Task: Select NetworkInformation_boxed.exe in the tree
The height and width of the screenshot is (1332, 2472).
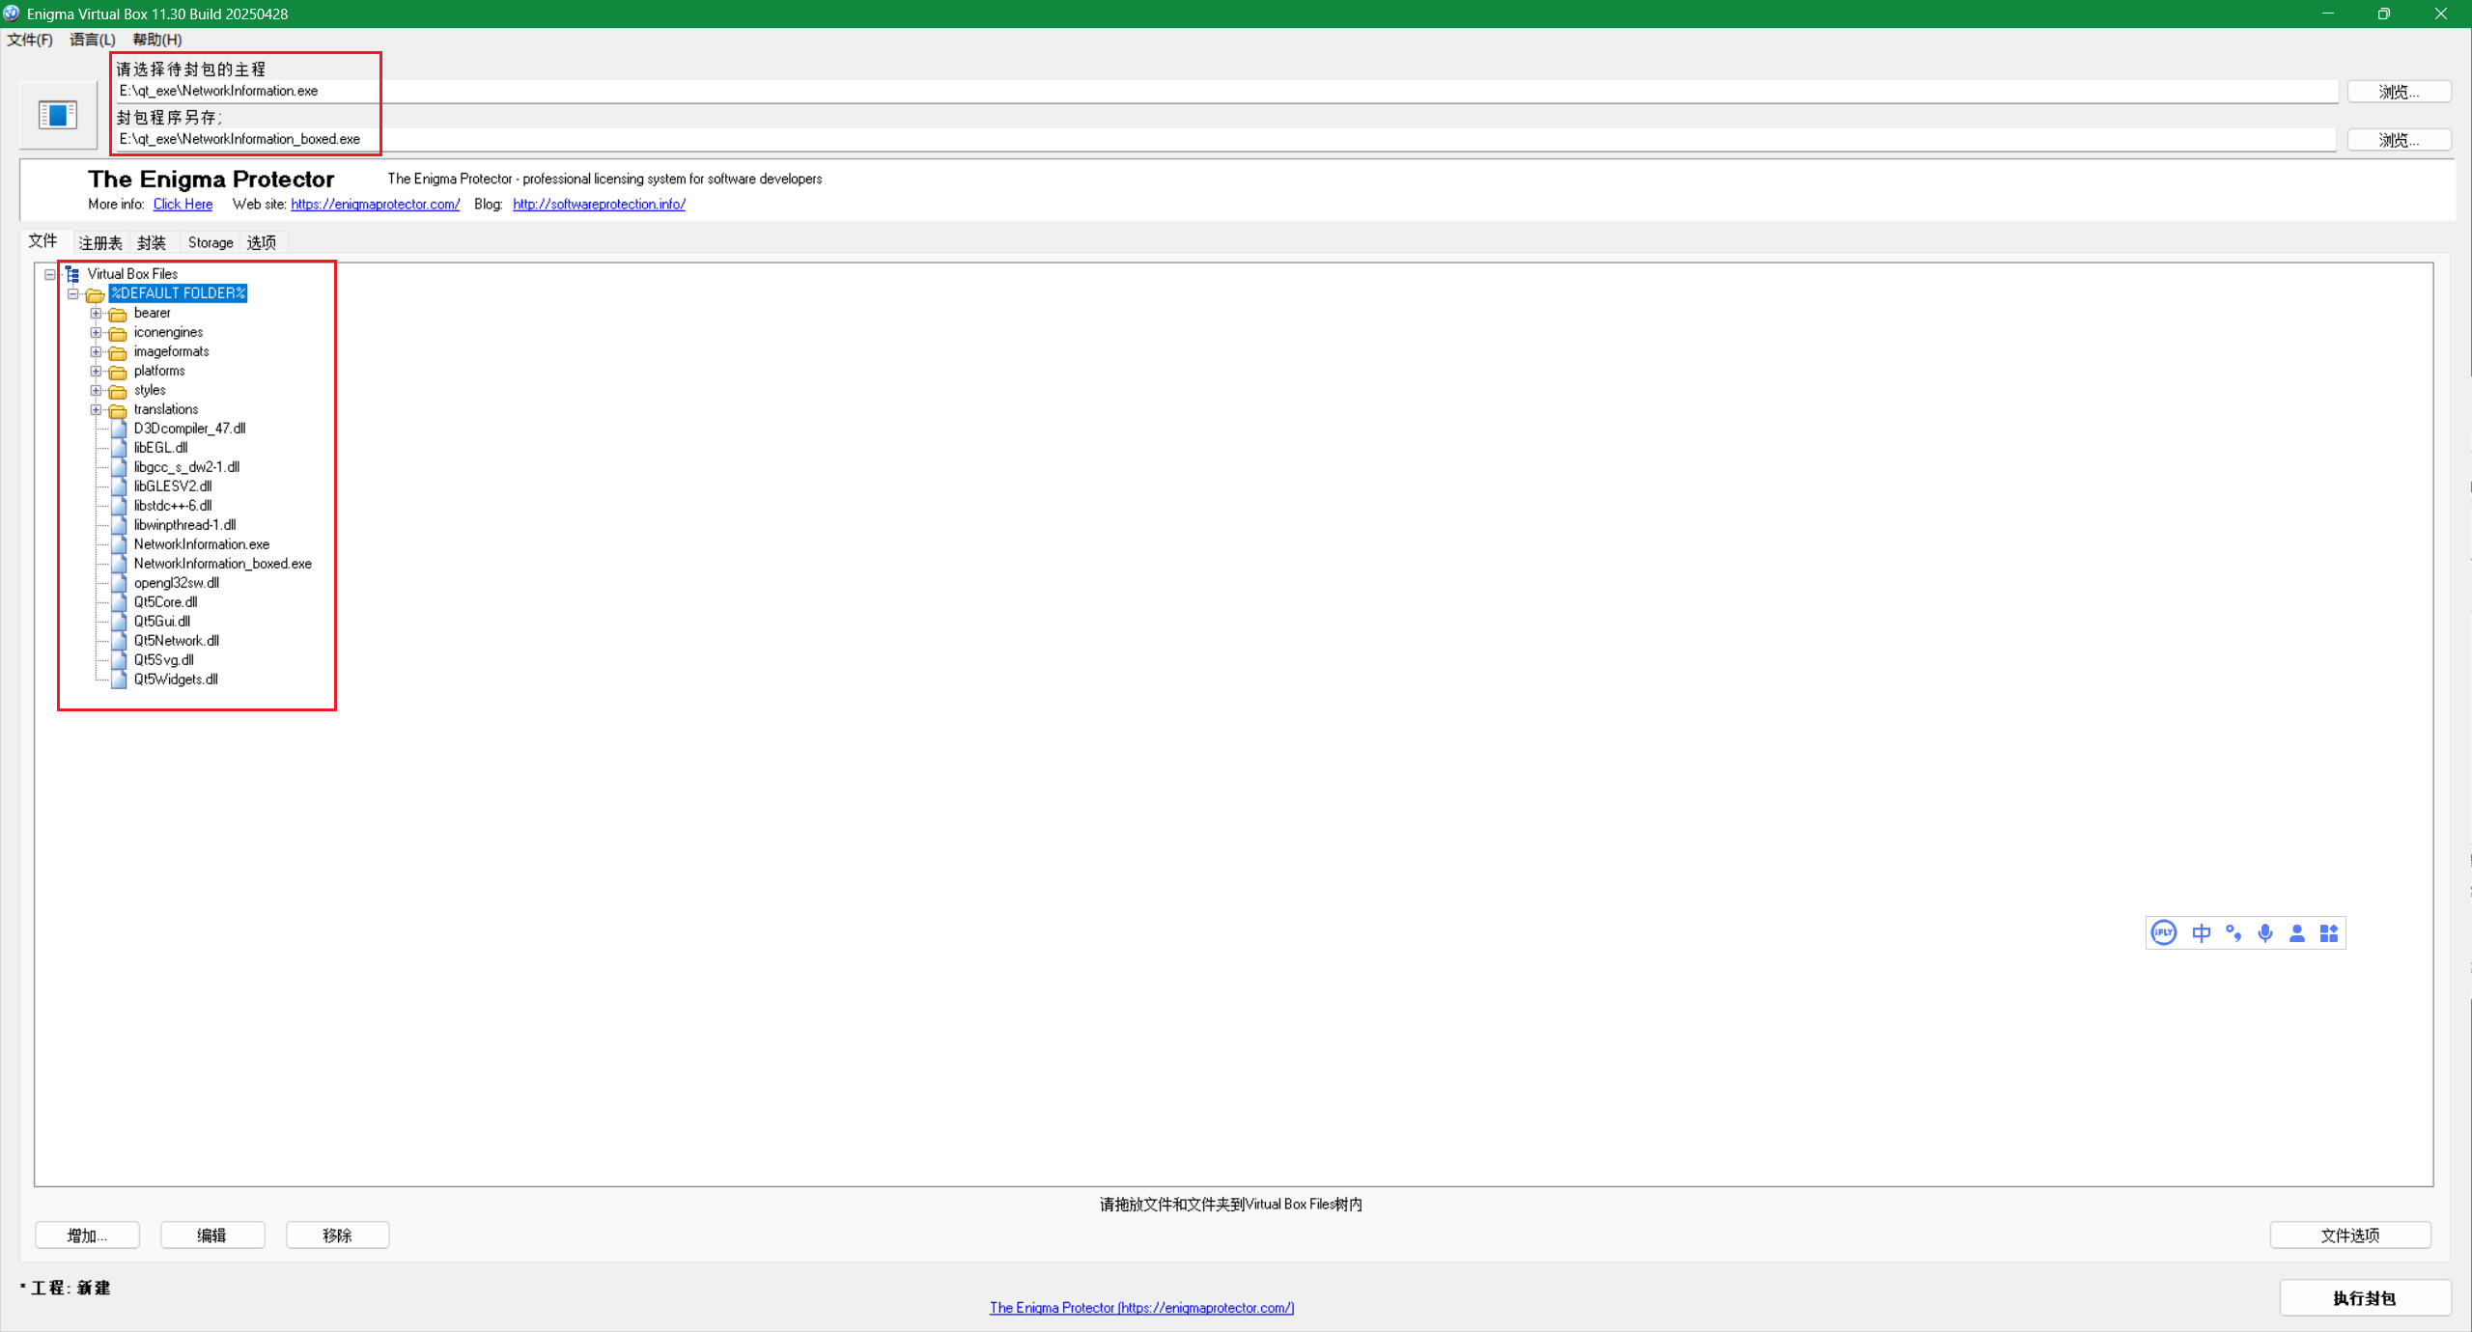Action: 222,564
